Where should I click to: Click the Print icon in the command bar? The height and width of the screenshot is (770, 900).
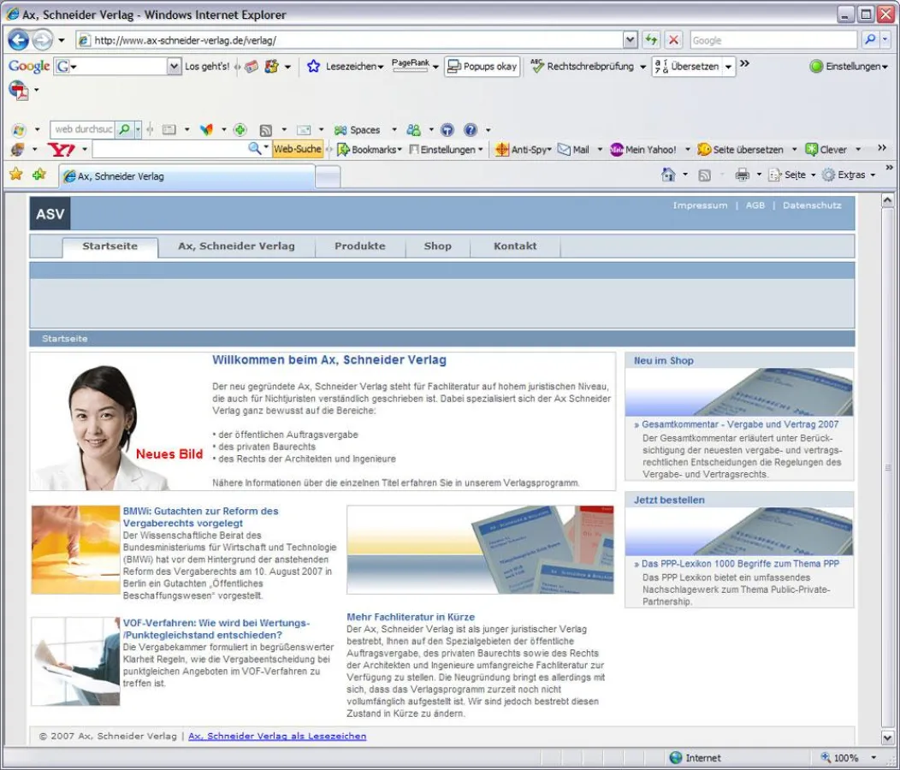point(742,175)
